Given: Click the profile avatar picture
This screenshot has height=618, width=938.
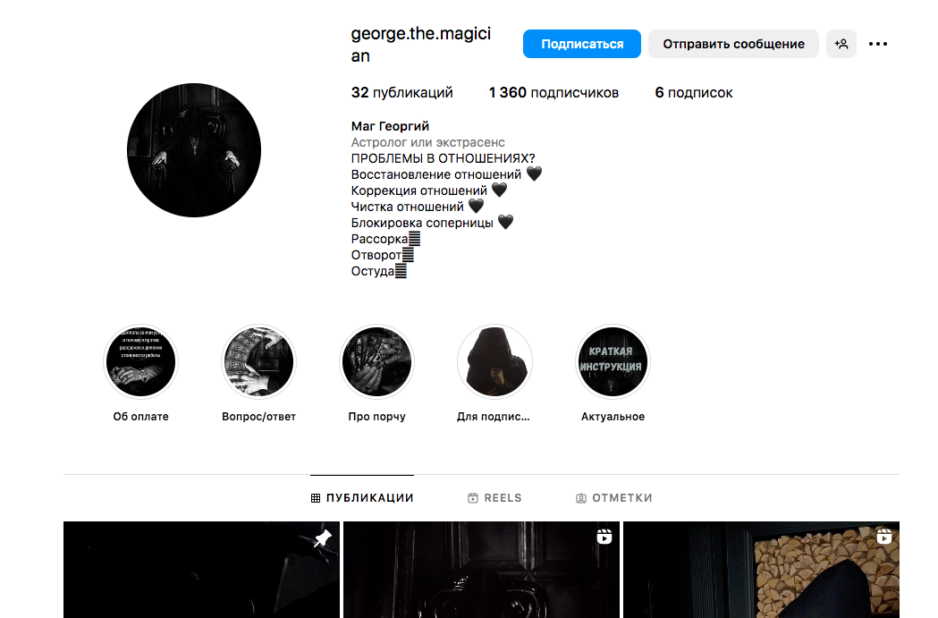Looking at the screenshot, I should click(194, 150).
